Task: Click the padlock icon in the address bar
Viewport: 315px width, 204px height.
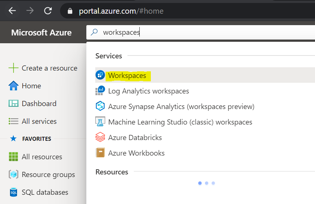Action: point(70,11)
